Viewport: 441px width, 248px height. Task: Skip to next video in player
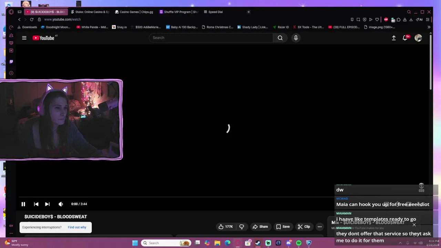click(x=47, y=204)
